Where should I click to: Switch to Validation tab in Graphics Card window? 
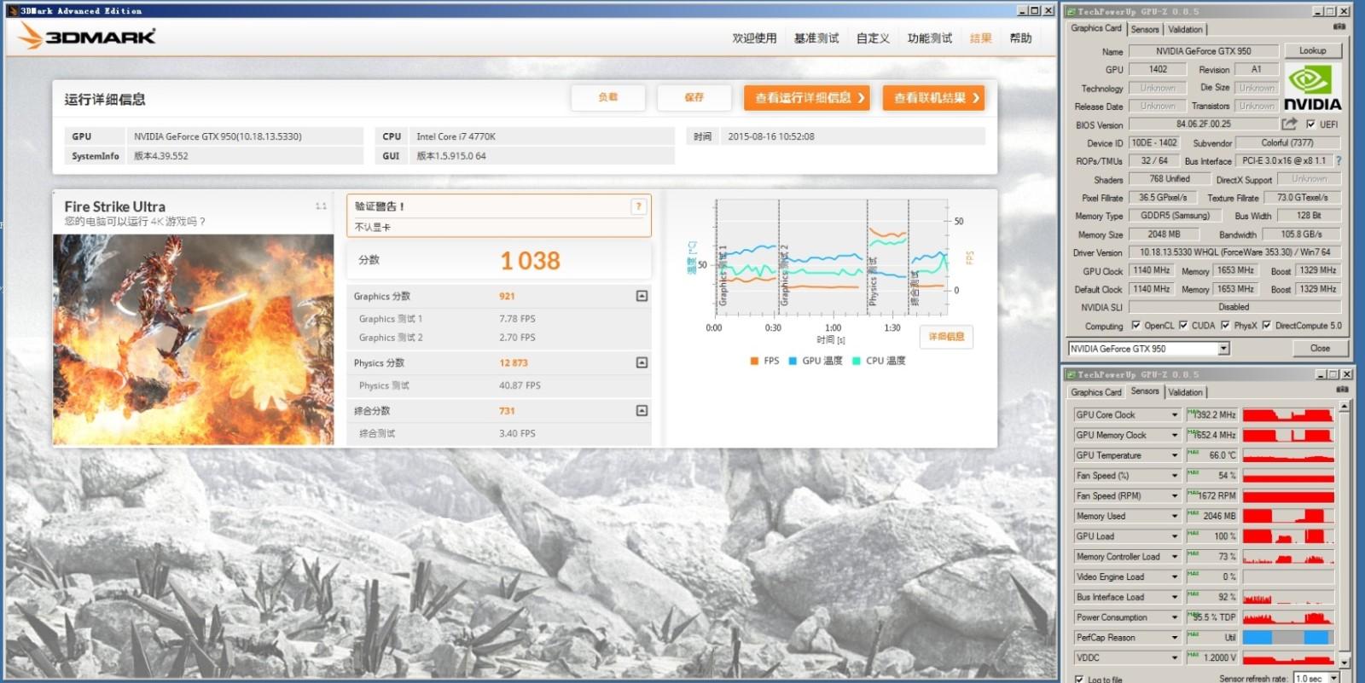tap(1185, 29)
